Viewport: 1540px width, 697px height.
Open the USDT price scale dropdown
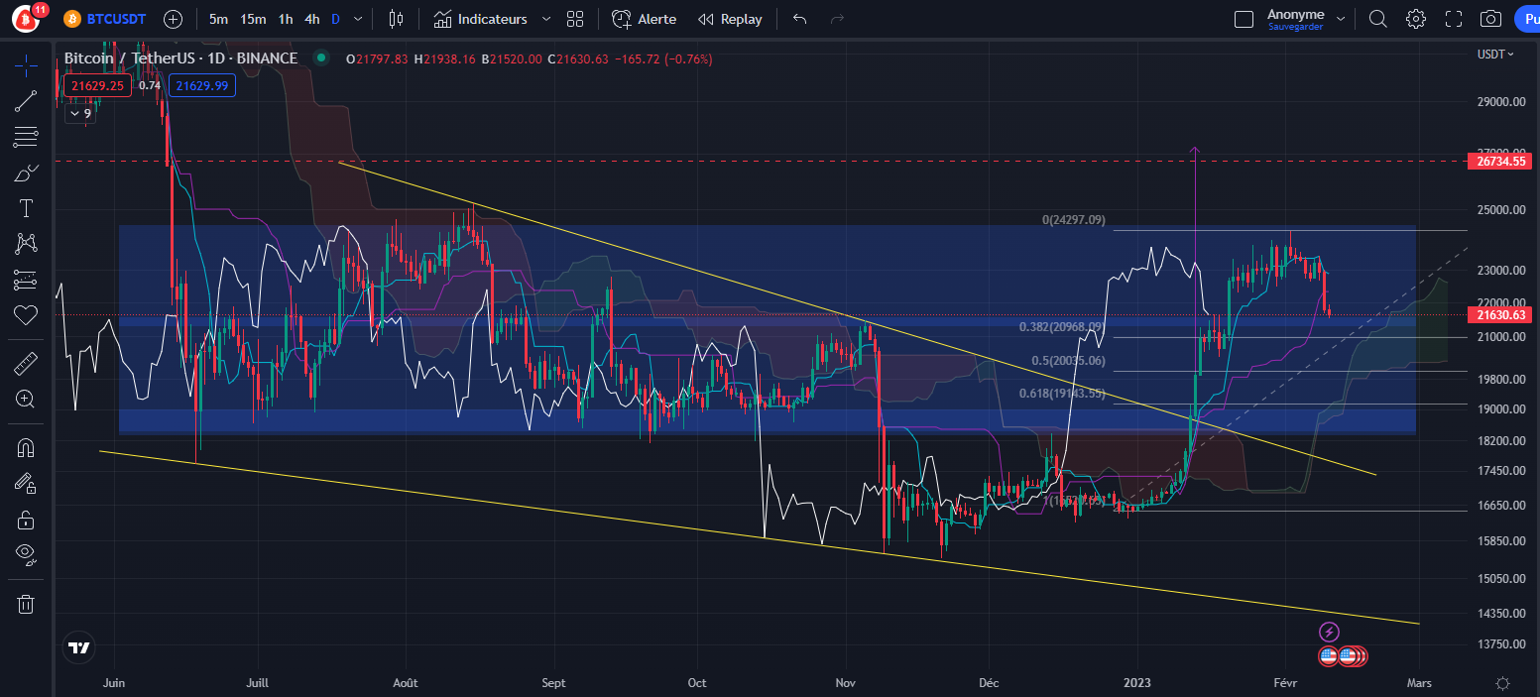[1497, 55]
